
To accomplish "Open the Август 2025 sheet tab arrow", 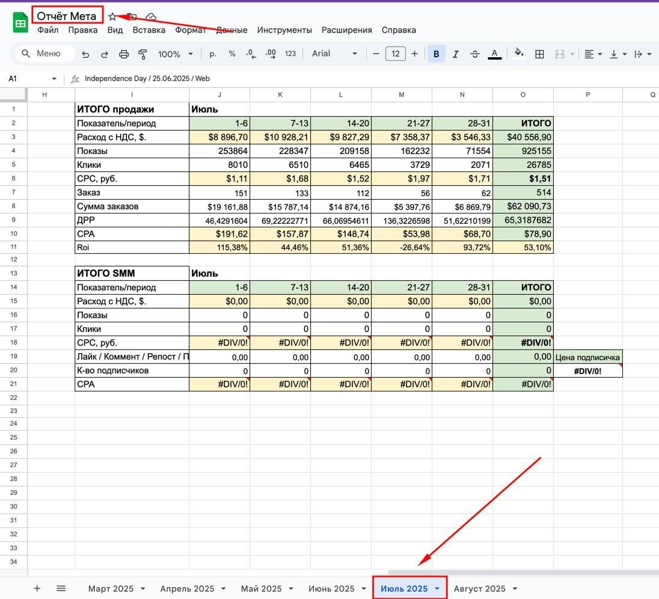I will click(x=515, y=589).
